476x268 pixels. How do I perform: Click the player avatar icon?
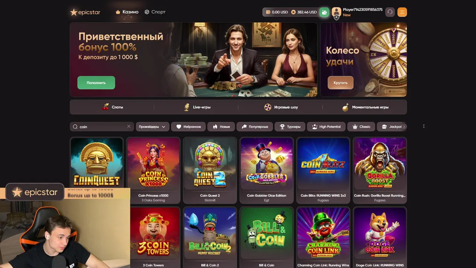(x=336, y=12)
